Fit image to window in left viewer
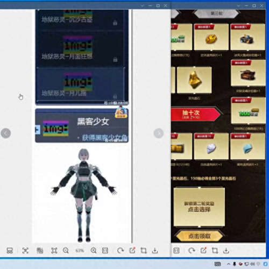269x269 pixels. (54, 251)
